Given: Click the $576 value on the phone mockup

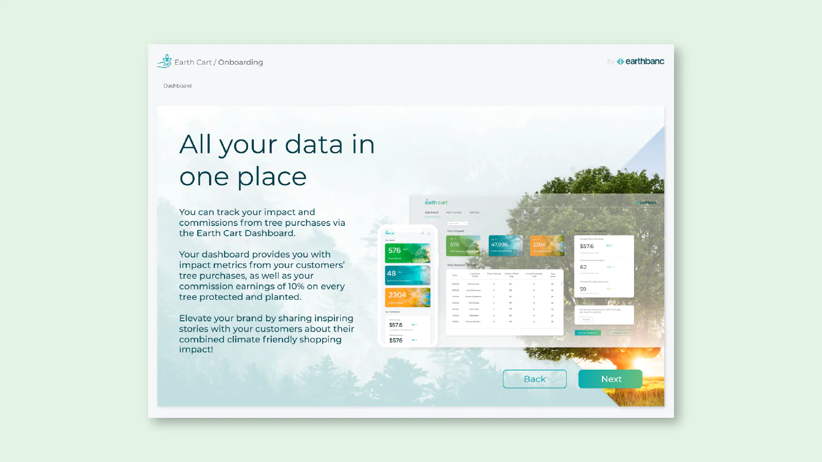Looking at the screenshot, I should click(396, 340).
